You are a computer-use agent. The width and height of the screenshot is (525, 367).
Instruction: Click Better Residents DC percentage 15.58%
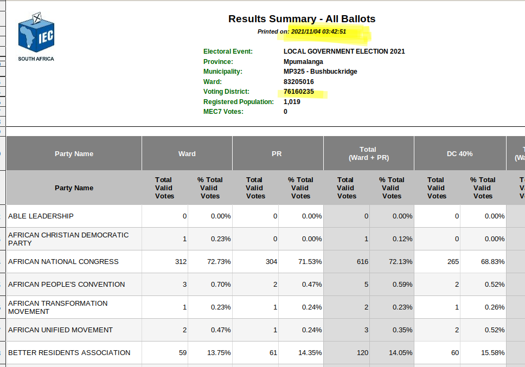point(493,352)
